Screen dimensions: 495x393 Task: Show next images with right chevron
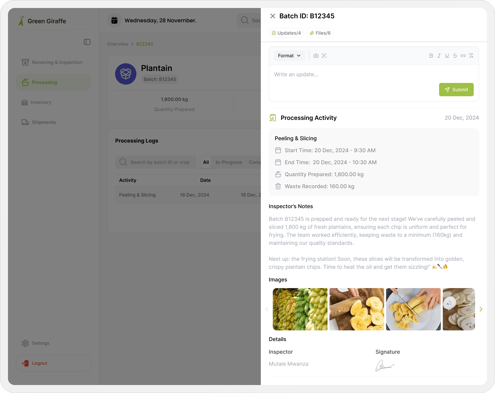(x=481, y=309)
